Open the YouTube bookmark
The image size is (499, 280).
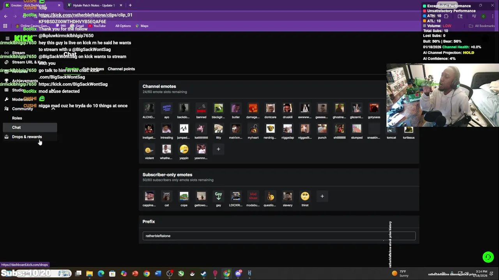[97, 26]
